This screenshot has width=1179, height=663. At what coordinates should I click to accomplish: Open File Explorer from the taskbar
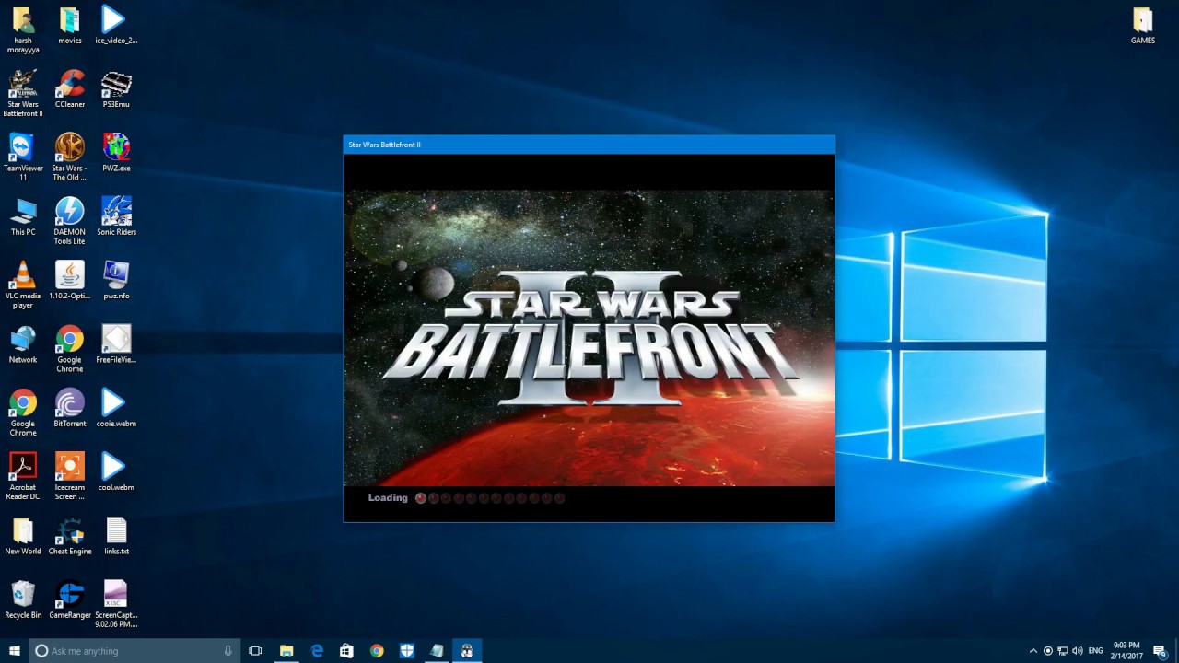(286, 651)
